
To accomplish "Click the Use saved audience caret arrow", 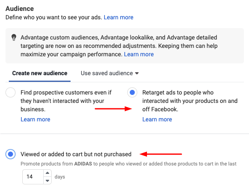I will pos(137,73).
